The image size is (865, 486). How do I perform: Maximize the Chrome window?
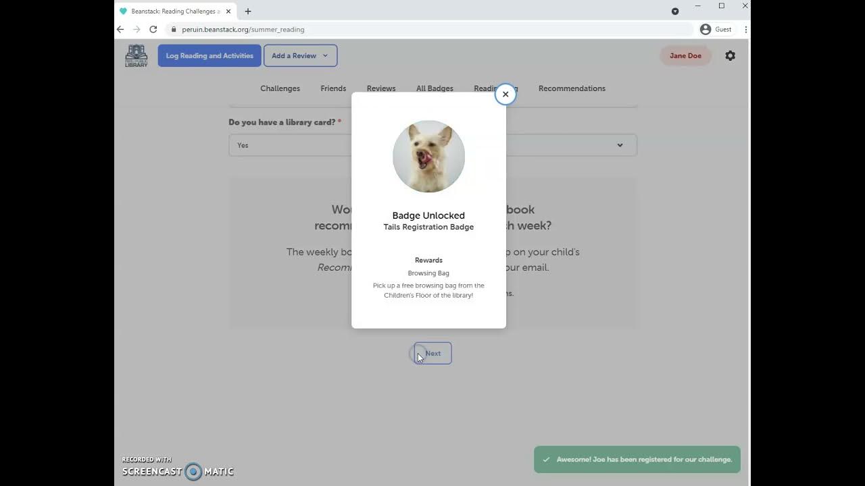(722, 6)
